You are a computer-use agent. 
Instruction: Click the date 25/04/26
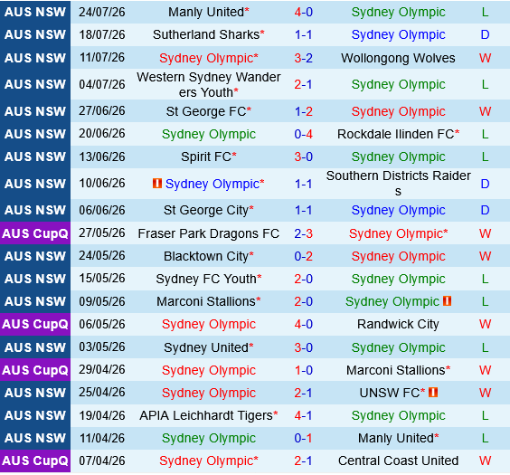pyautogui.click(x=102, y=393)
